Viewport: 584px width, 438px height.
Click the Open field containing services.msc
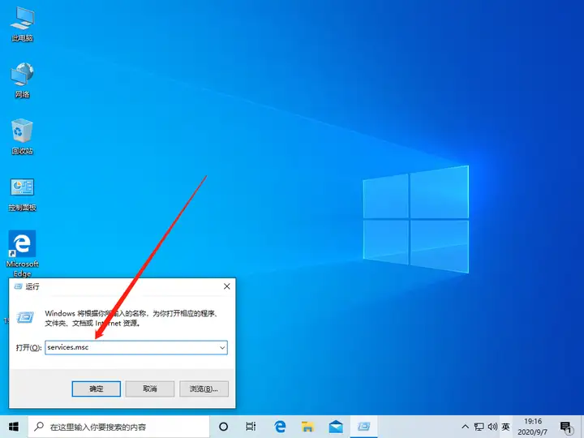(136, 347)
